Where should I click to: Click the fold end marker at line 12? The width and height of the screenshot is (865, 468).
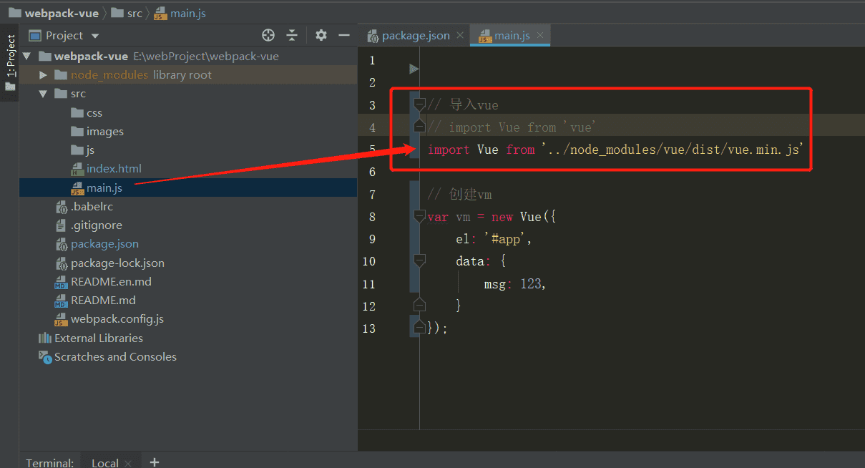(419, 306)
